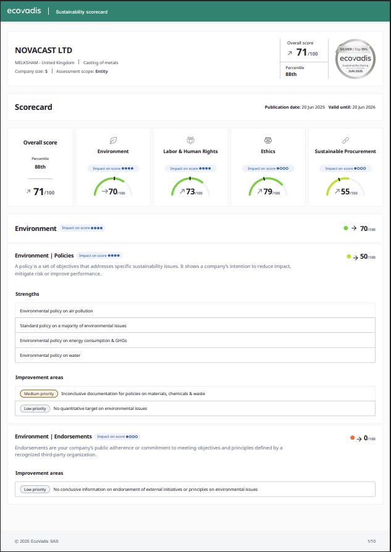391x552 pixels.
Task: Click the Environment leaf icon
Action: (x=113, y=140)
